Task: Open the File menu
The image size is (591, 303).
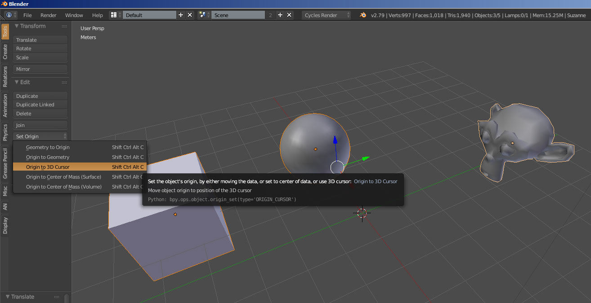Action: 27,15
